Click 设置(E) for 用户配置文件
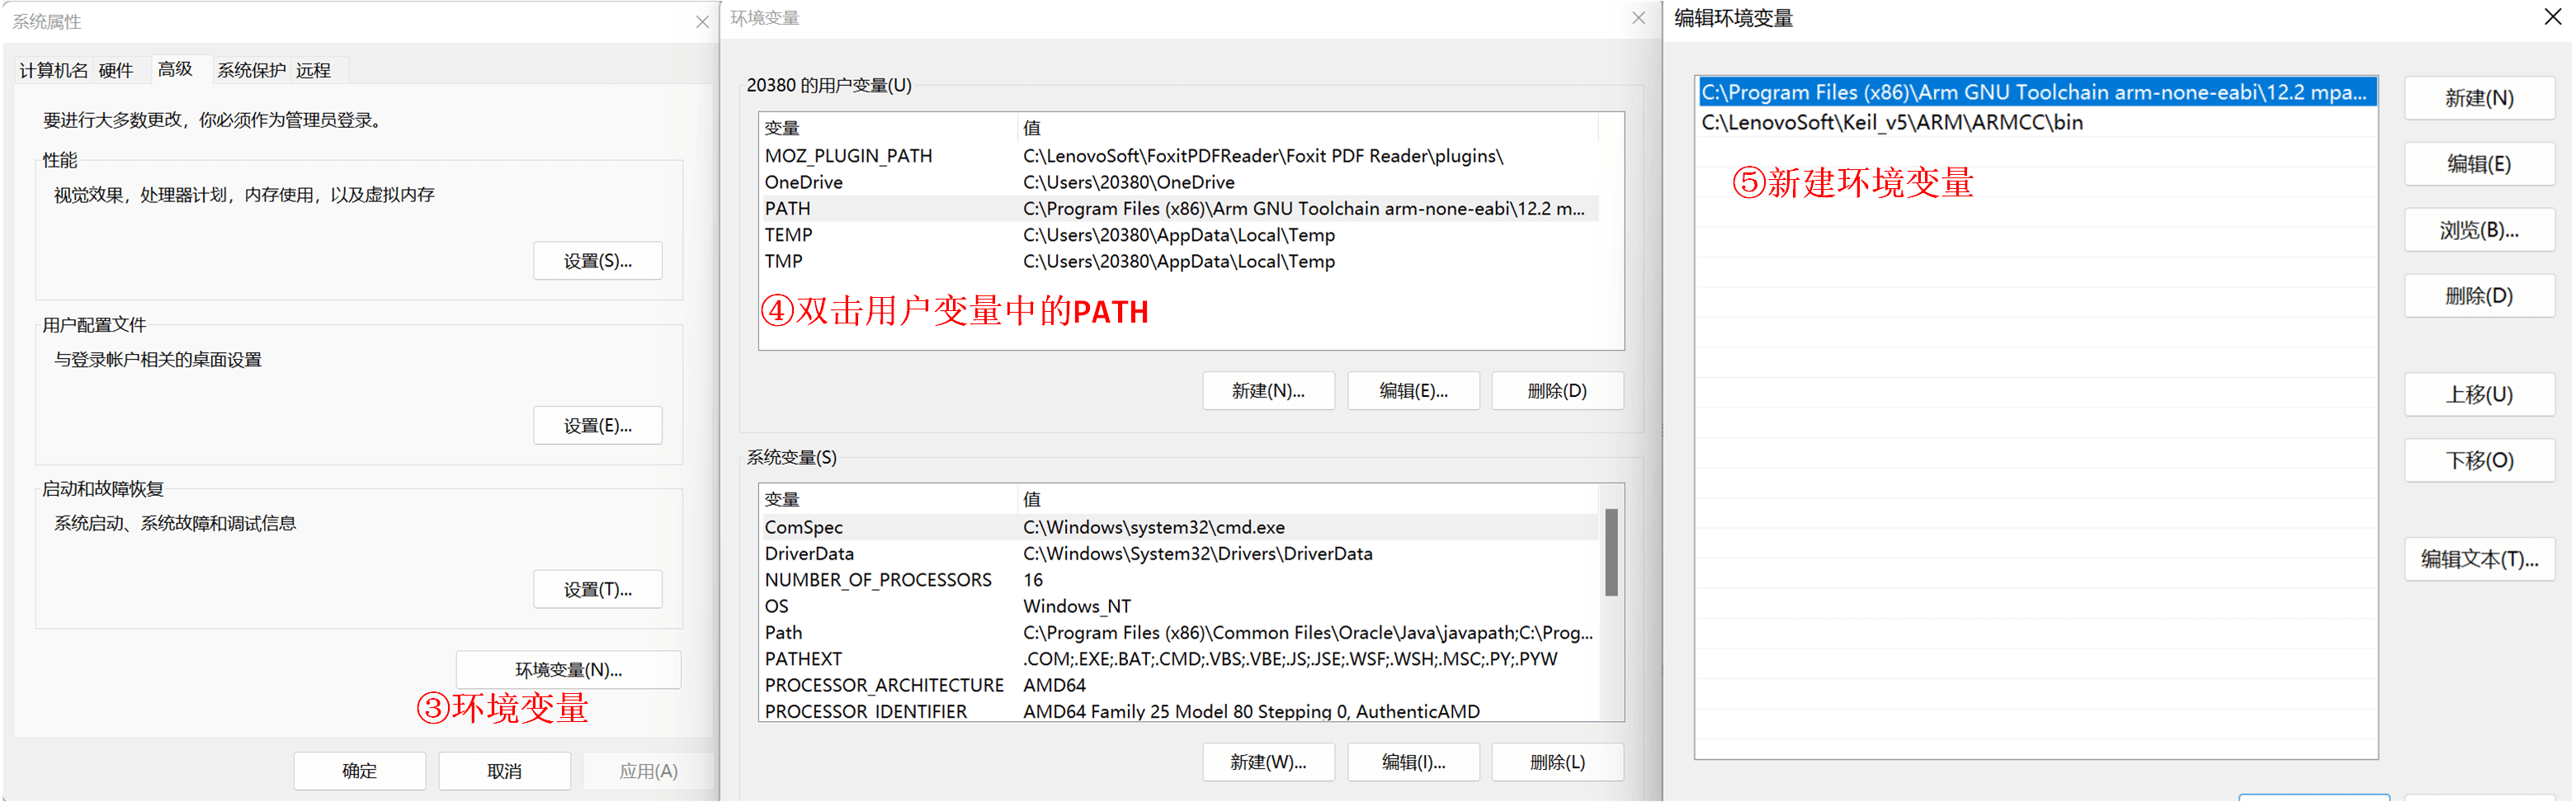The height and width of the screenshot is (802, 2576). 597,426
